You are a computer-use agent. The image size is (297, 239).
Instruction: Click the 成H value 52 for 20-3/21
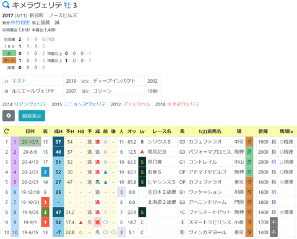coord(58,172)
